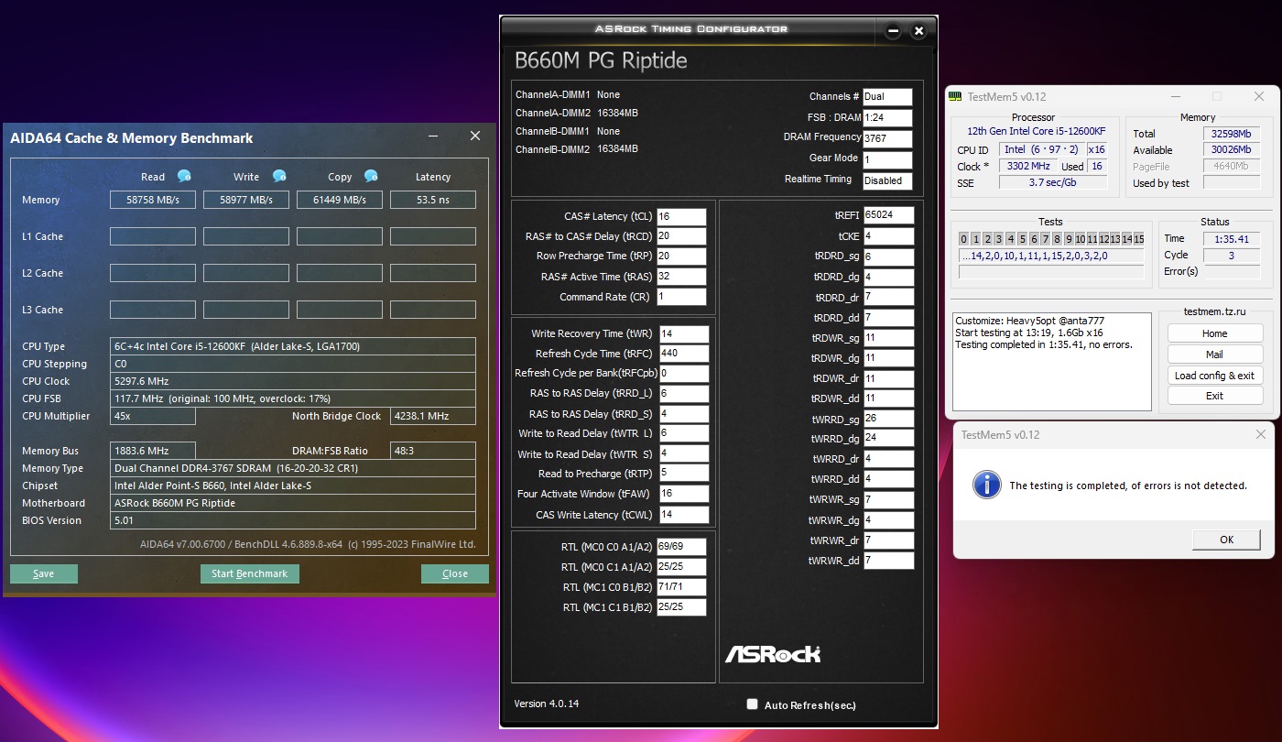Select the Write to Read Delay (tWTR_L) field
The image size is (1282, 742).
[x=683, y=434]
